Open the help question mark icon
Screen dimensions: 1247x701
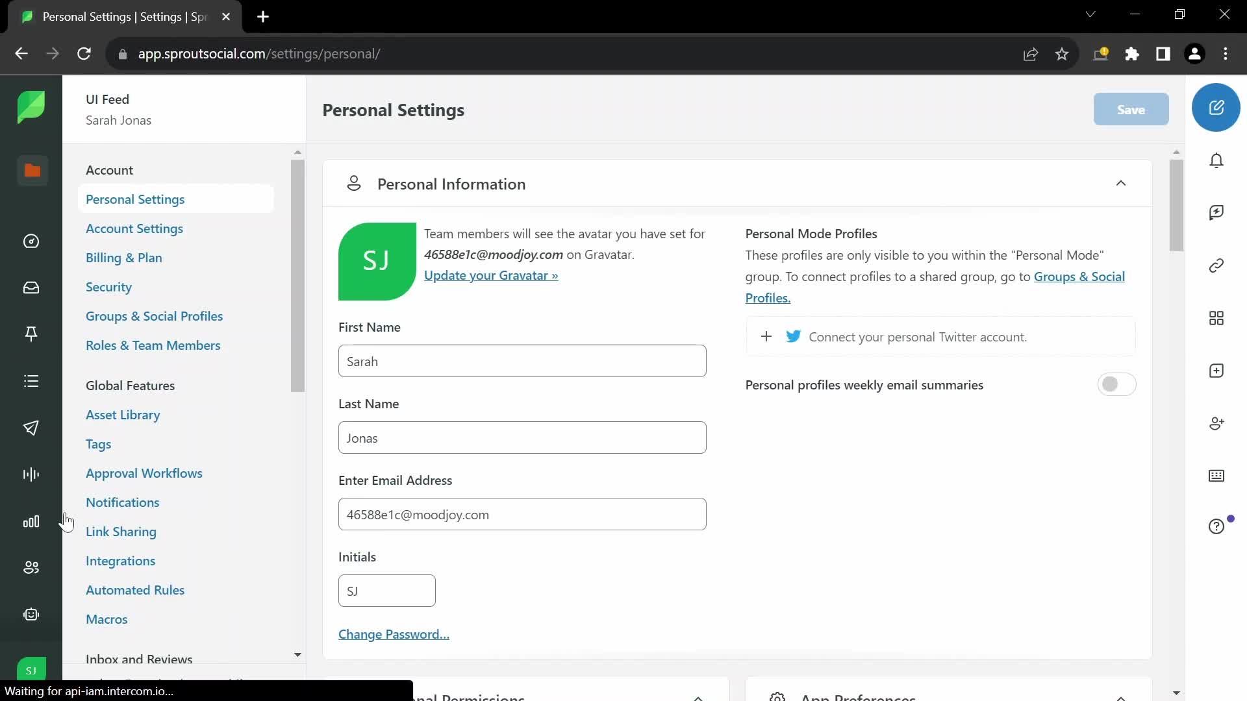(x=1216, y=526)
